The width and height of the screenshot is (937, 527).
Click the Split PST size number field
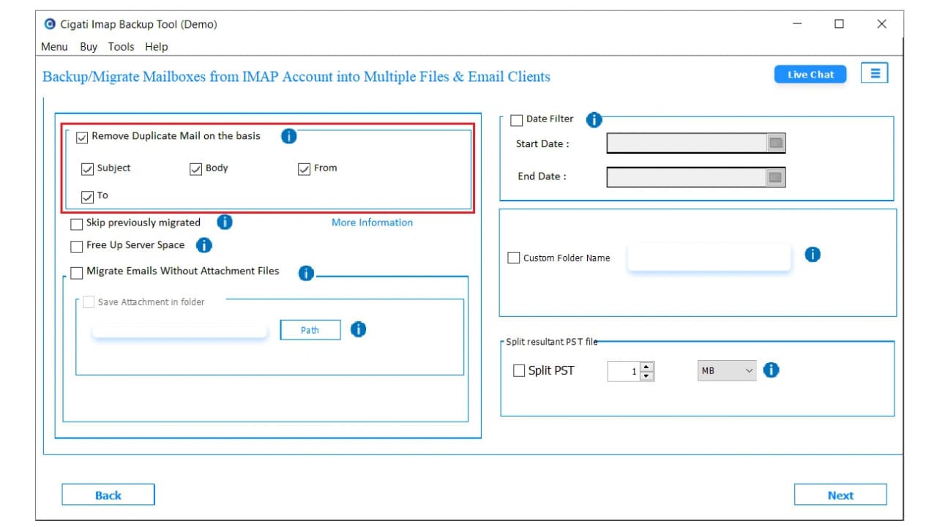coord(624,371)
